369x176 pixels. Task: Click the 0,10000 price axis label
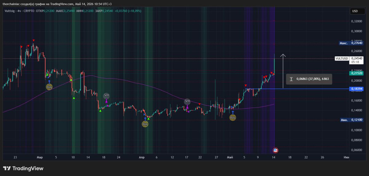pyautogui.click(x=357, y=130)
